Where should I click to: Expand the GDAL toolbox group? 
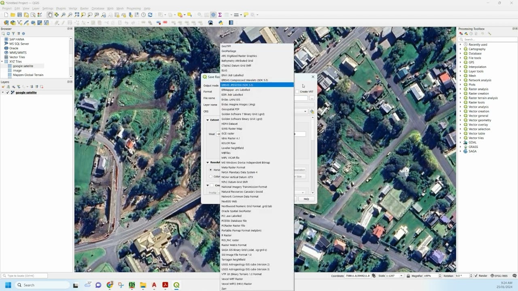click(x=460, y=142)
